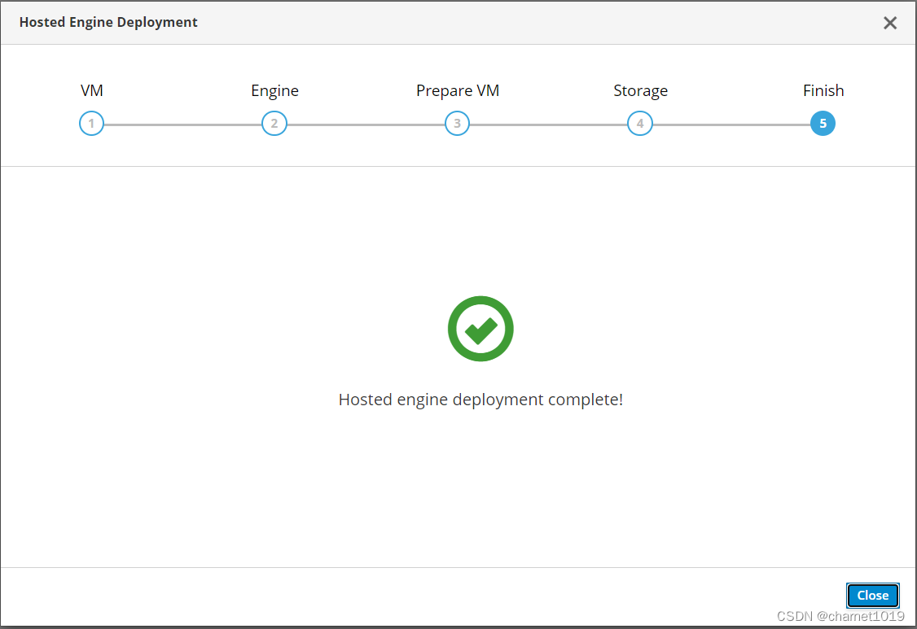Select wizard step 1 circle for VM
The height and width of the screenshot is (629, 917).
coord(91,124)
